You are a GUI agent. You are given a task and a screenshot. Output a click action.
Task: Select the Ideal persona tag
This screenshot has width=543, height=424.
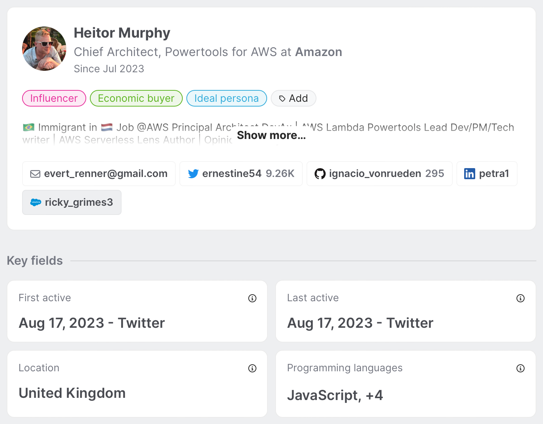(x=227, y=98)
